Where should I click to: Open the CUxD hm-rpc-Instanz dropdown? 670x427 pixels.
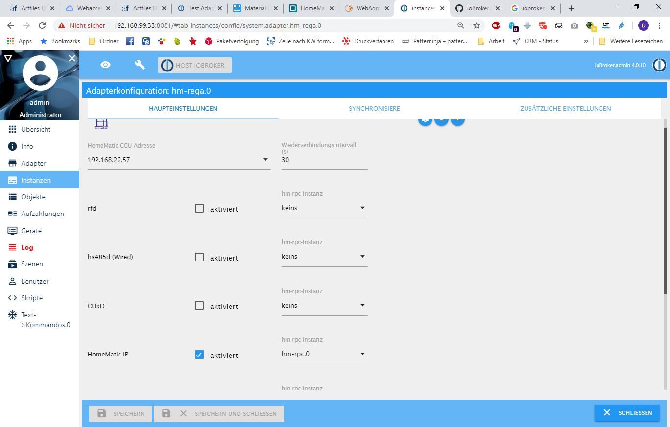[324, 306]
